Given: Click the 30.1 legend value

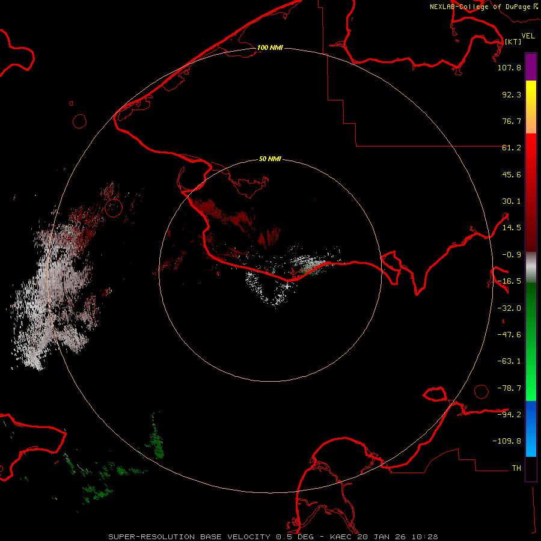Looking at the screenshot, I should [x=512, y=201].
